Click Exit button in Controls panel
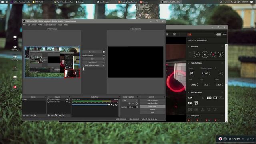 click(152, 112)
